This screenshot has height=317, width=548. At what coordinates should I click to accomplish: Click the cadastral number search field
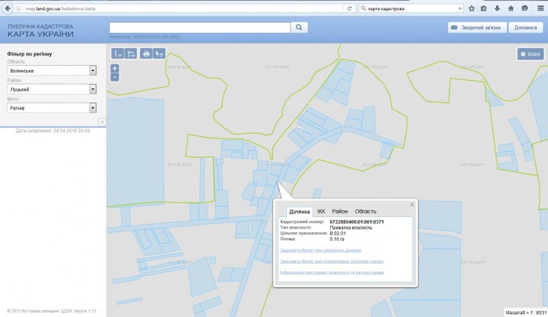[200, 27]
